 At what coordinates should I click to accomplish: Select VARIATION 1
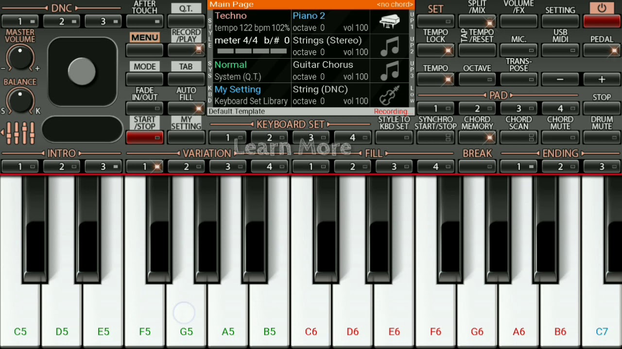point(145,166)
